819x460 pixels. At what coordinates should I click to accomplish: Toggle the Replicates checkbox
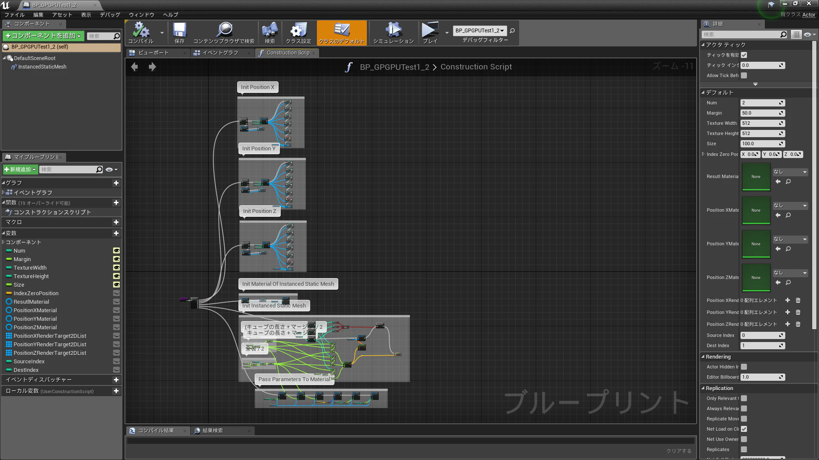(744, 449)
